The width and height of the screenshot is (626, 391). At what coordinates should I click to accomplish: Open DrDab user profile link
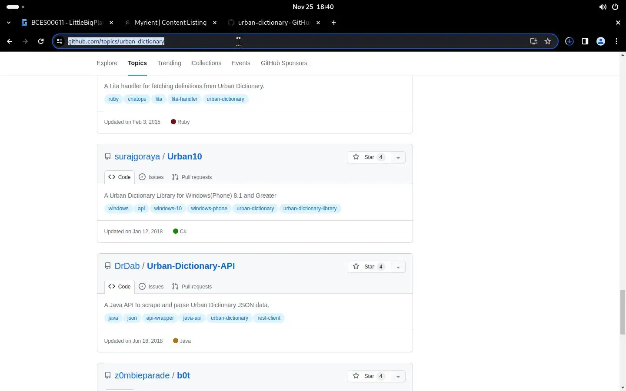(x=127, y=266)
